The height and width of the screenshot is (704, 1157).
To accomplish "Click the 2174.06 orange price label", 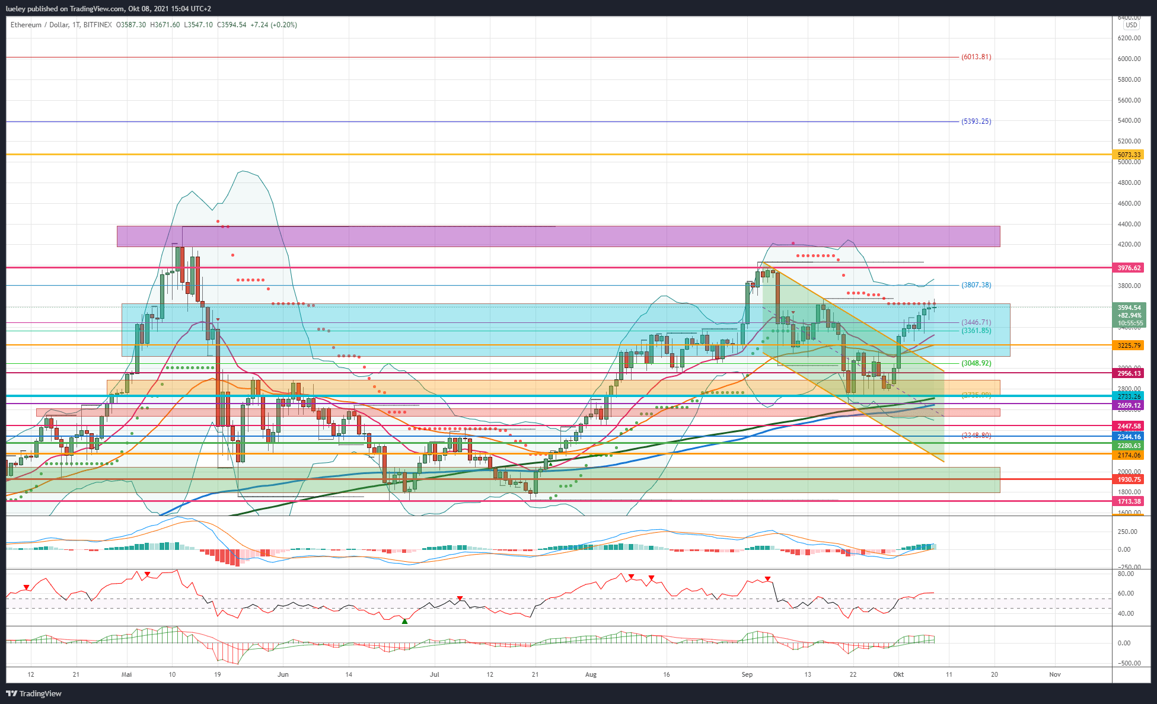I will [x=1129, y=455].
